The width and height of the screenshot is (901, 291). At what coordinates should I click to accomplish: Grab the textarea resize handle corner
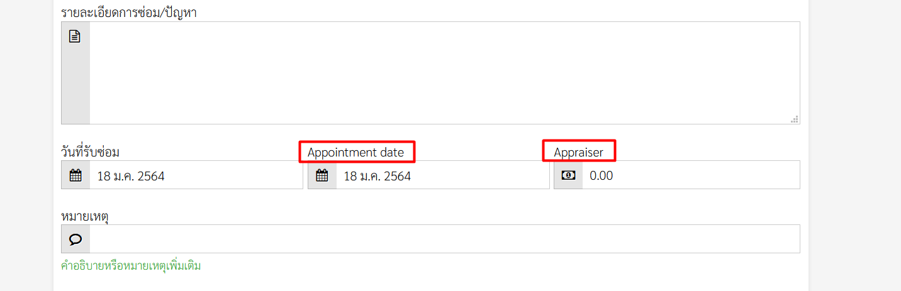(x=795, y=119)
